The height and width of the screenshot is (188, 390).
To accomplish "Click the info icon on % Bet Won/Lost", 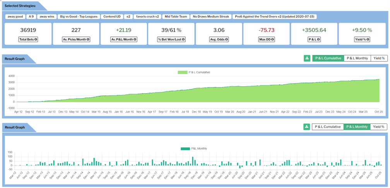I will [183, 39].
